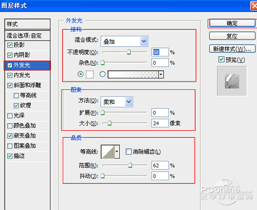The image size is (257, 210).
Task: Click the 扩展 value field
Action: coord(160,113)
